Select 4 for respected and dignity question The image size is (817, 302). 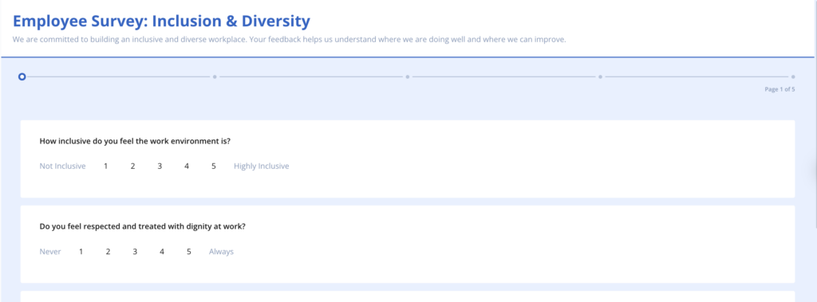click(162, 252)
